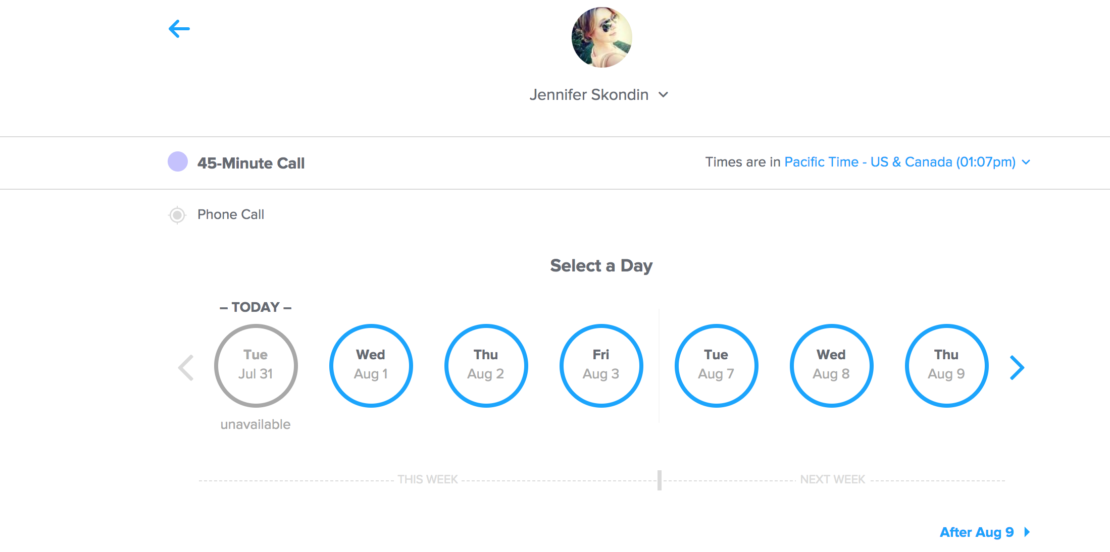
Task: Click Jennifer Skondin's profile photo
Action: [x=601, y=37]
